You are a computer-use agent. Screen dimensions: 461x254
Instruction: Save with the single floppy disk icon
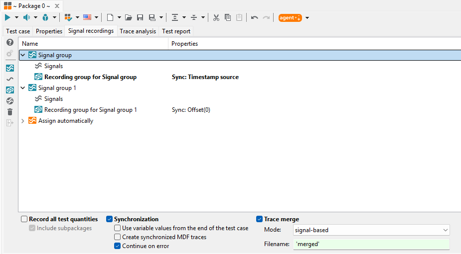point(140,17)
